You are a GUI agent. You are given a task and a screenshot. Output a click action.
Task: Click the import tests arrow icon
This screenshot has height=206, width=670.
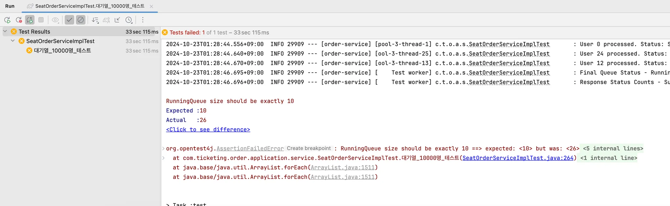pos(117,20)
